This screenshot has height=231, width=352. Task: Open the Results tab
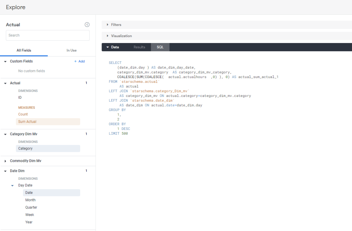[x=139, y=47]
